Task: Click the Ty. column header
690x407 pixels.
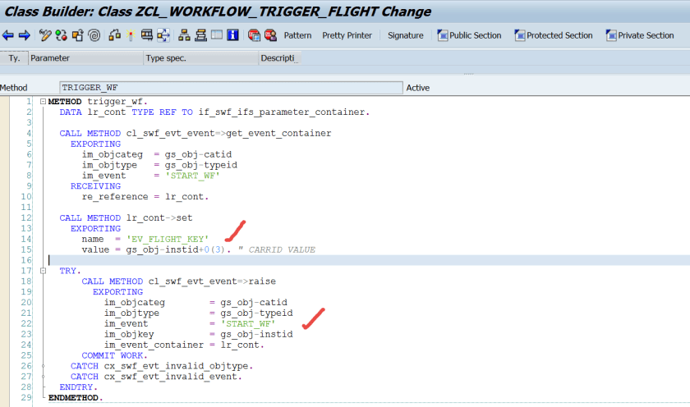Action: (x=14, y=58)
